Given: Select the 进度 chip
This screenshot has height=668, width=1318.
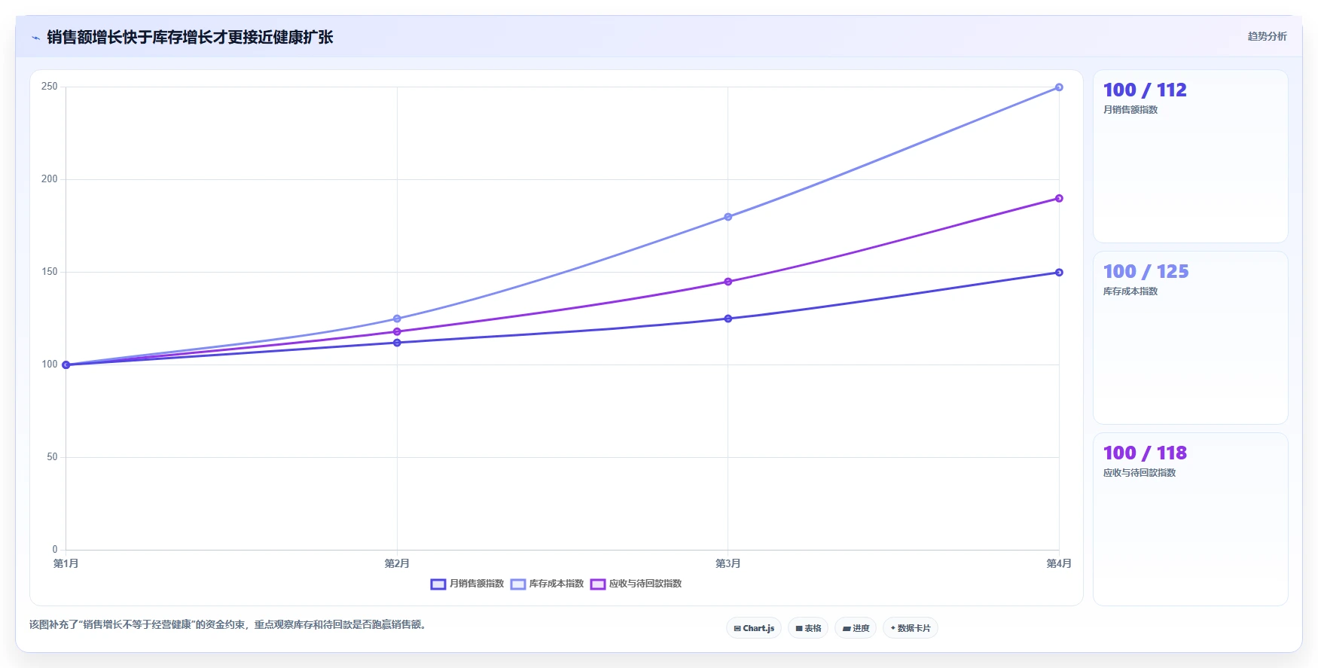Looking at the screenshot, I should pos(856,628).
